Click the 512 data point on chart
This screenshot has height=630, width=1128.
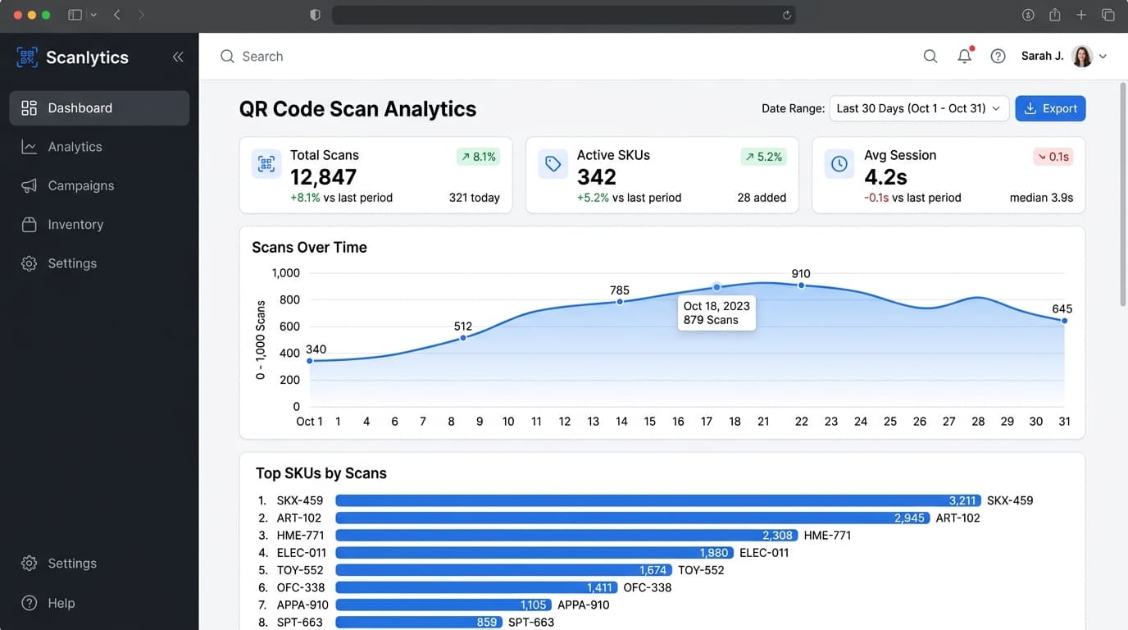point(463,338)
